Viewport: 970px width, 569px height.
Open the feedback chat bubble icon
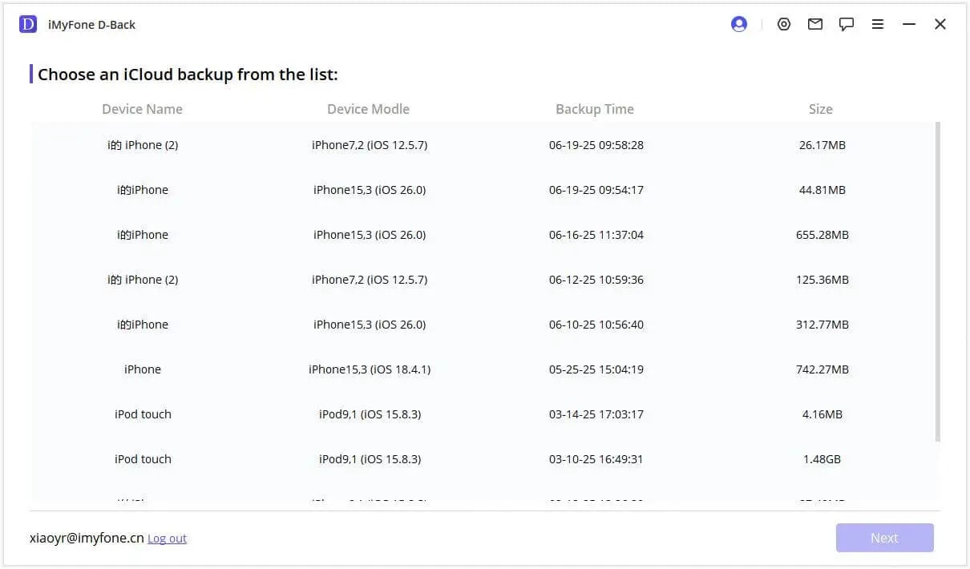(847, 24)
